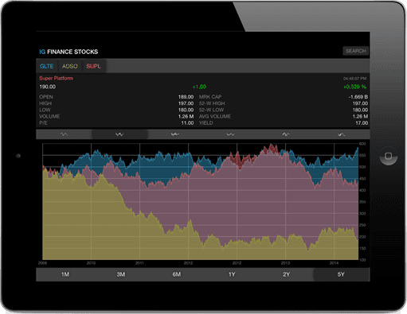Click the YIELD value 17.00
The image size is (407, 314).
362,123
